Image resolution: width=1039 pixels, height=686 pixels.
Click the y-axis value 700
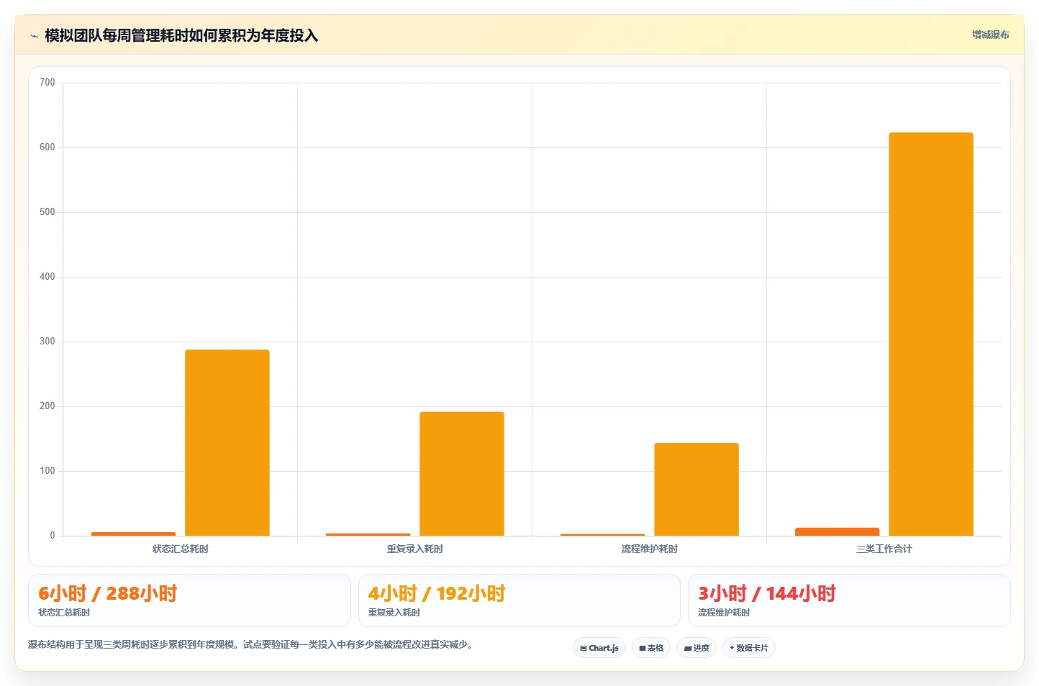tap(47, 83)
